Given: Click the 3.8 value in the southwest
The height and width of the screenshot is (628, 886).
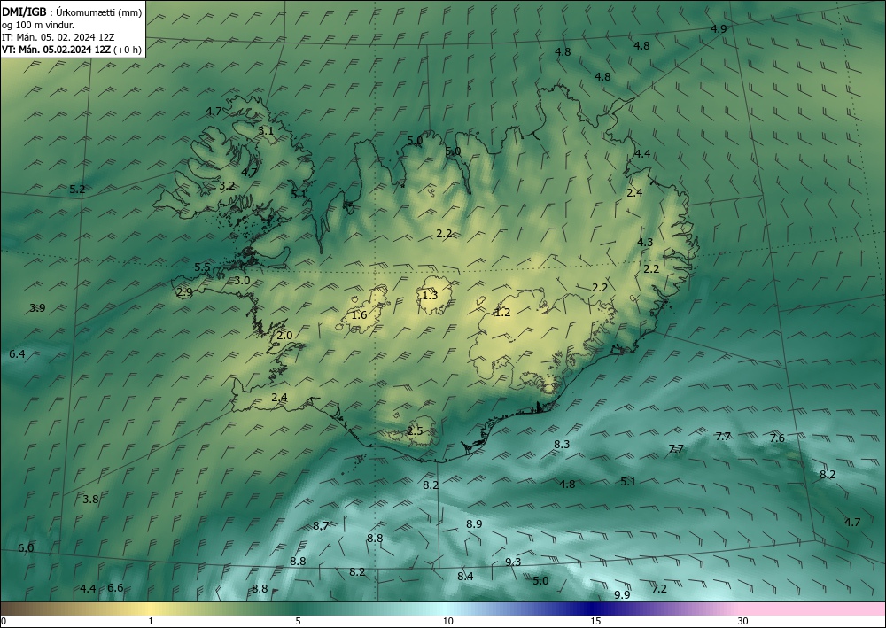Looking at the screenshot, I should (90, 500).
